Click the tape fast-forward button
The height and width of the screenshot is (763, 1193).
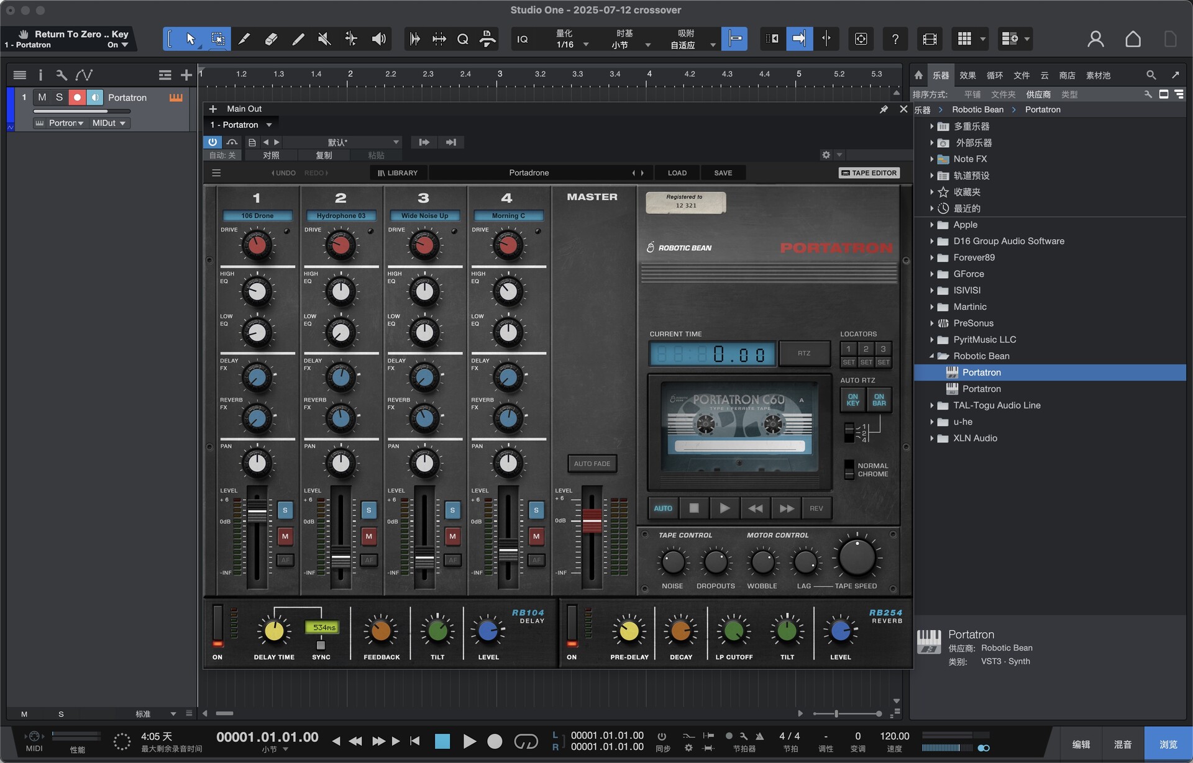click(x=786, y=508)
